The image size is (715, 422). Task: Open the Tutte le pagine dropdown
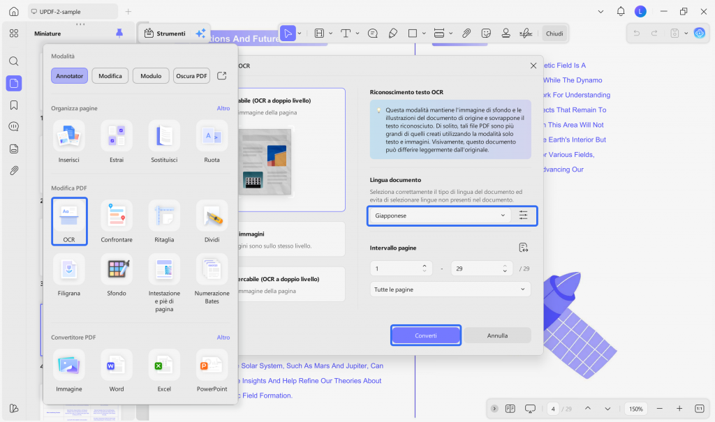click(x=450, y=289)
